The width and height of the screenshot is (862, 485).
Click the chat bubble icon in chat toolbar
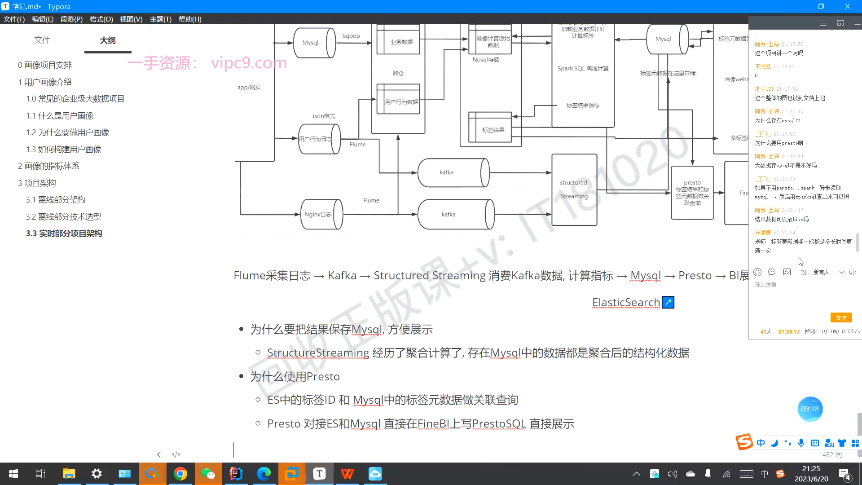772,272
